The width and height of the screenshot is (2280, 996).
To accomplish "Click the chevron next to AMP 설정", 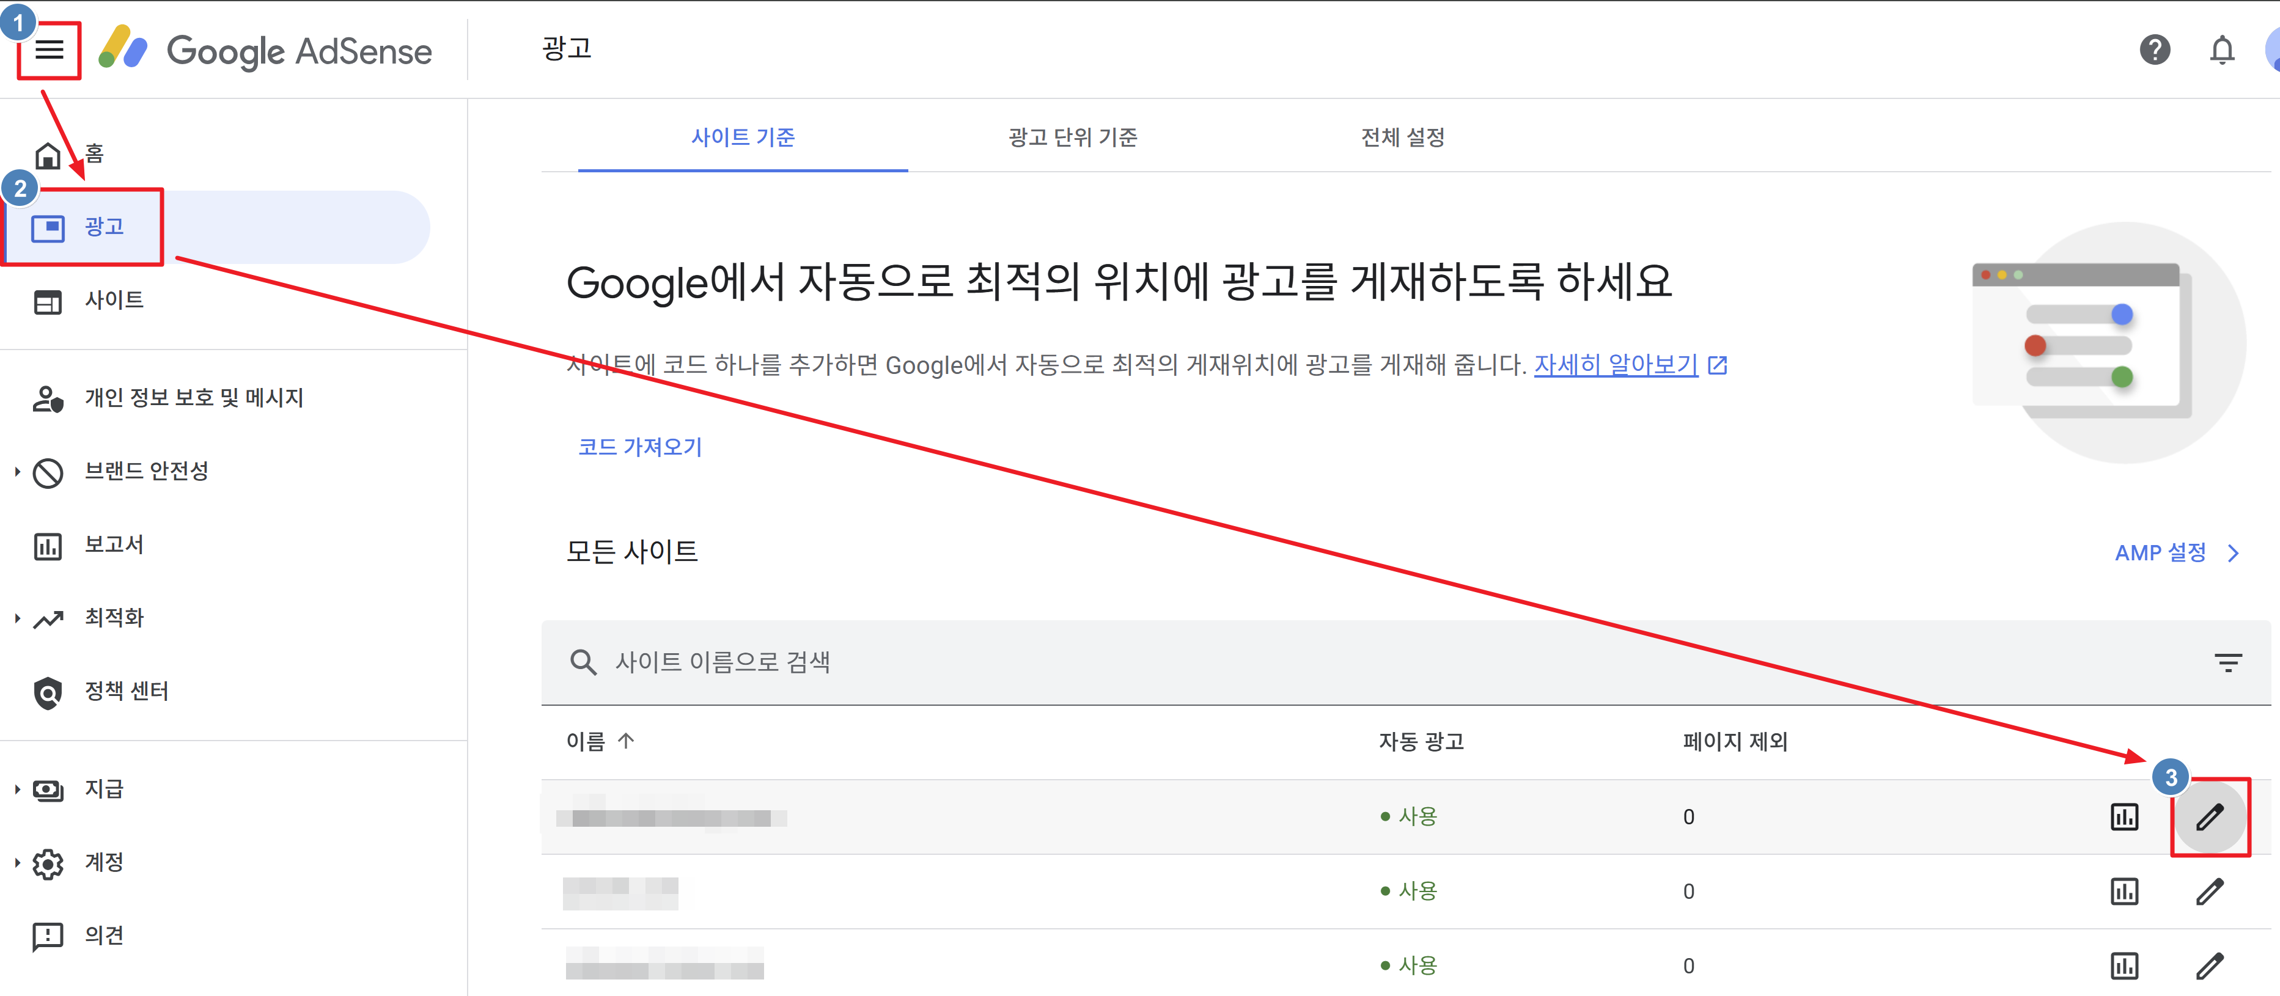I will 2233,553.
